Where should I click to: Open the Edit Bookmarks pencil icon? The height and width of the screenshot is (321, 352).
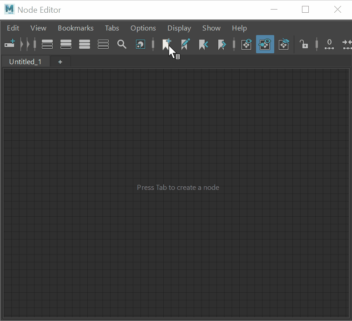coord(185,44)
